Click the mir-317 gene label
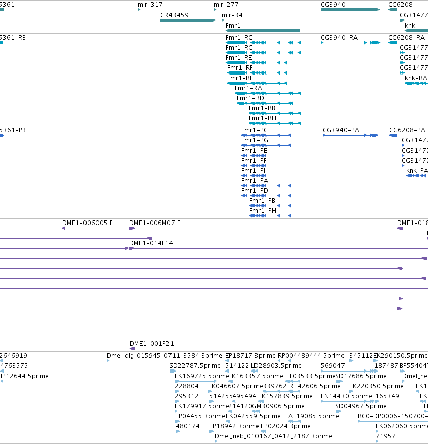The height and width of the screenshot is (444, 428). pyautogui.click(x=150, y=5)
